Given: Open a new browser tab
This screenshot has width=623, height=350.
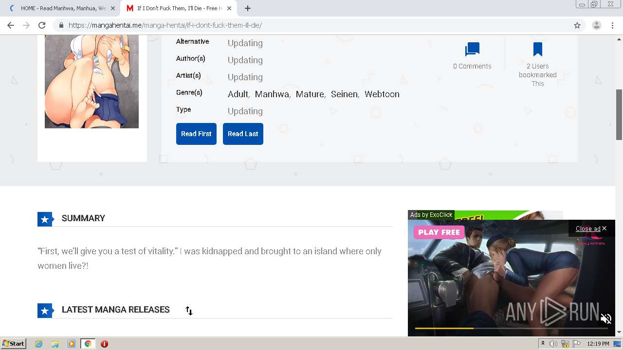Looking at the screenshot, I should pos(248,8).
